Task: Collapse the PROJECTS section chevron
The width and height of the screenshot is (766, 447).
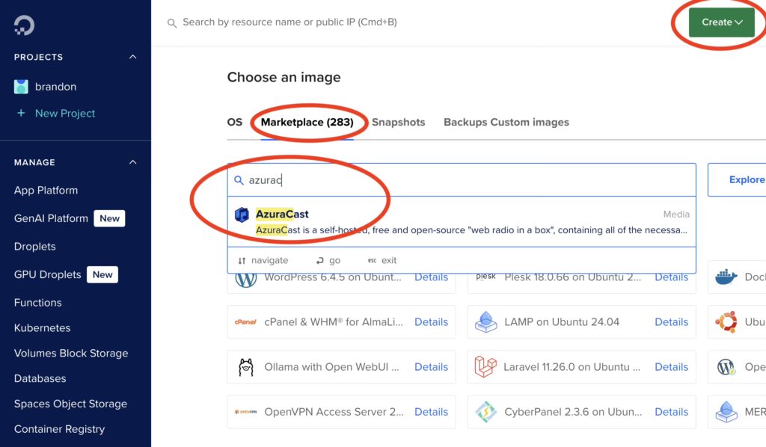Action: (x=132, y=57)
